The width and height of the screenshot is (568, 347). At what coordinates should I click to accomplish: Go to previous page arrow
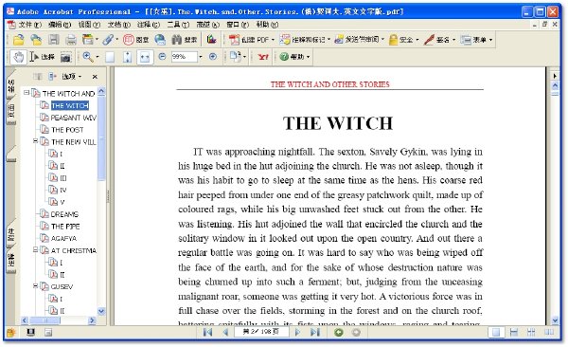225,332
